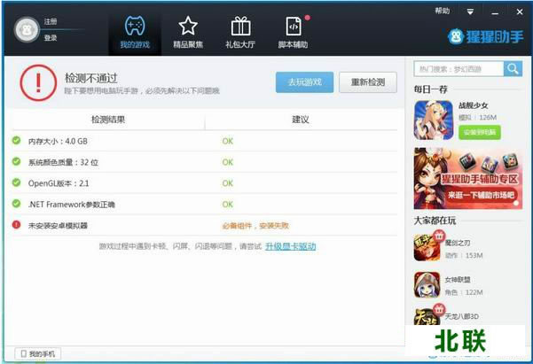Click the 我的手机 button at bottom
Screen dimensions: 533x364
tap(36, 354)
